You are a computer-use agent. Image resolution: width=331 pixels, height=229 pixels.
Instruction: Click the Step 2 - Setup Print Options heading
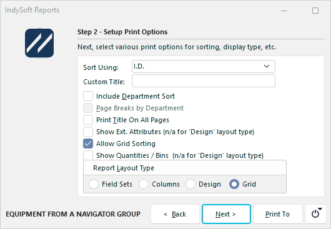pos(122,32)
